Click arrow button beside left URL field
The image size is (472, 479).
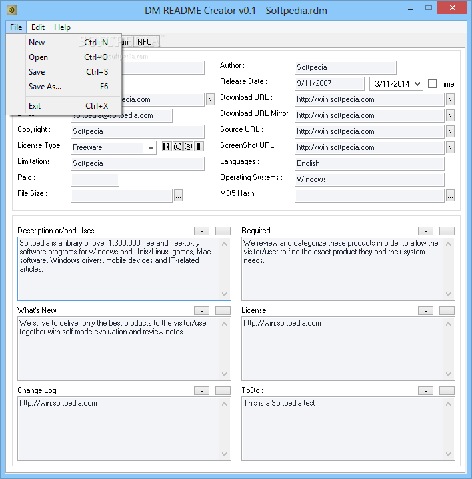pos(210,99)
